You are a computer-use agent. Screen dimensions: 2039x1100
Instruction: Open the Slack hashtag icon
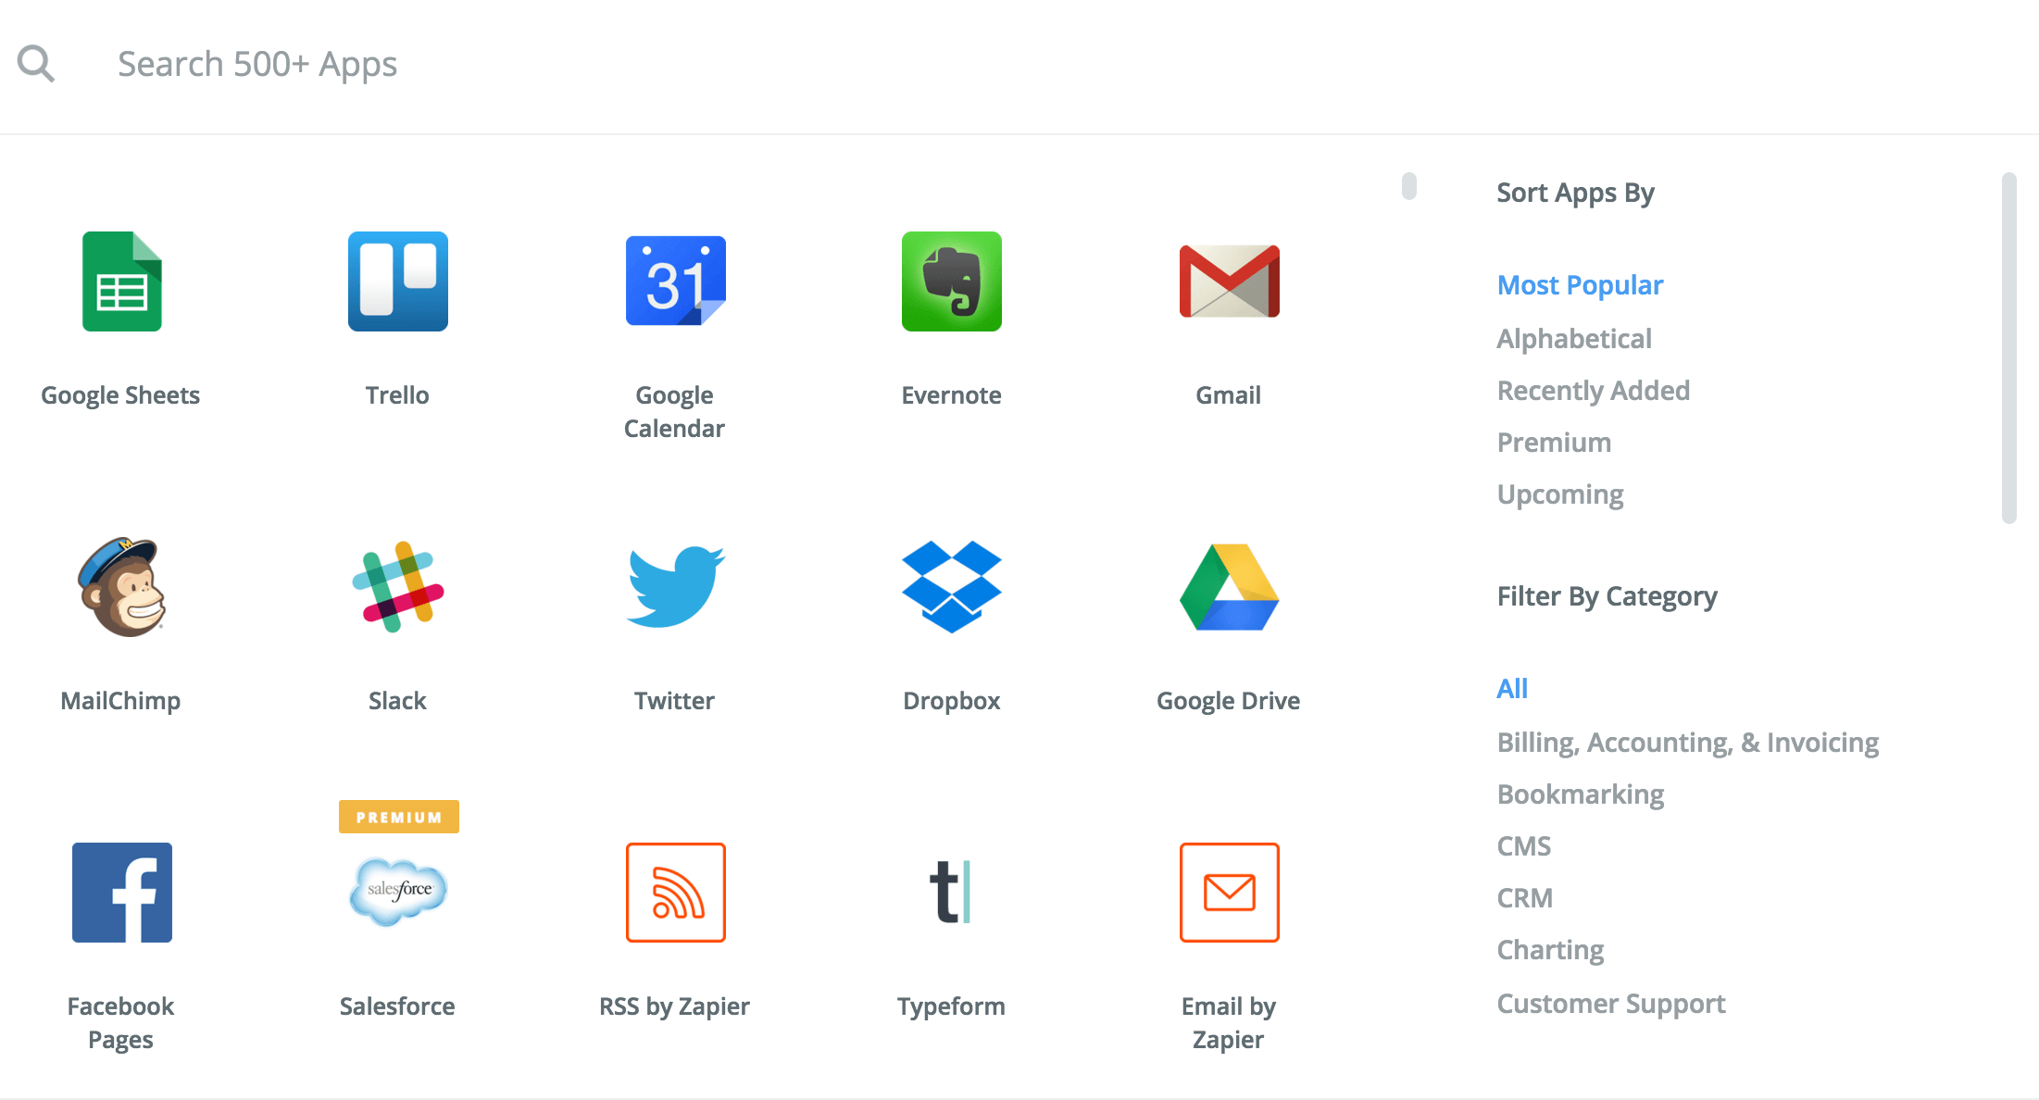pyautogui.click(x=398, y=587)
